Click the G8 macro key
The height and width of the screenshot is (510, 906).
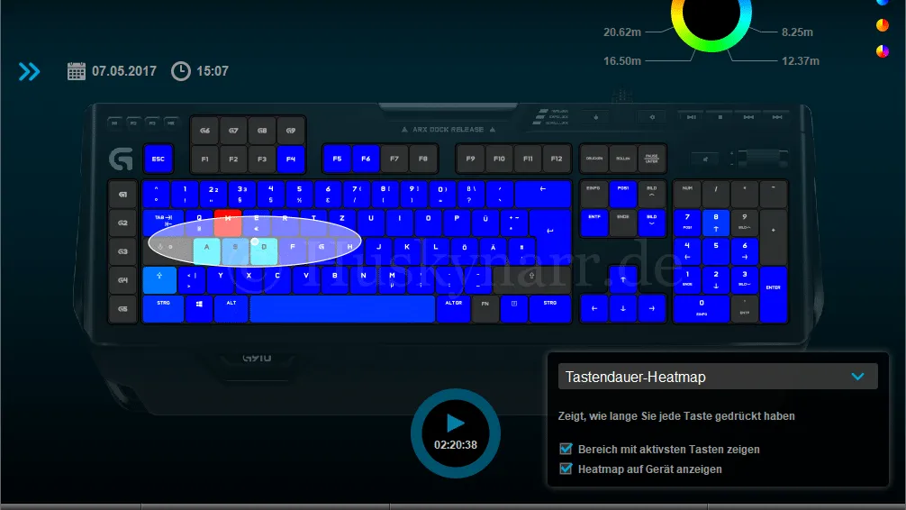[262, 131]
